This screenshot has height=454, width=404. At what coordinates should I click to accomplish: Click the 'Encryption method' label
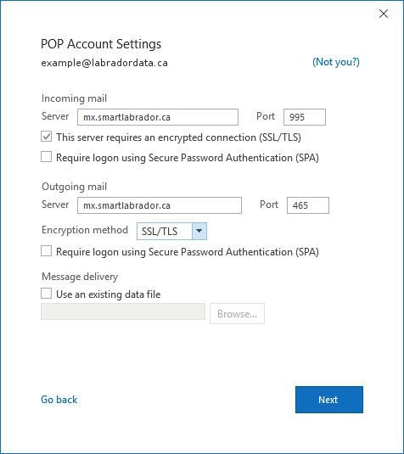[85, 230]
